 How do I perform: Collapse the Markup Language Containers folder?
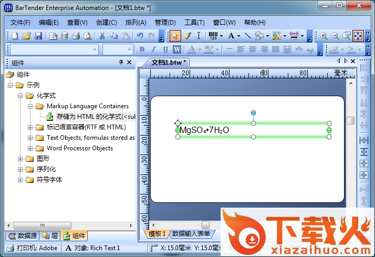tap(30, 106)
